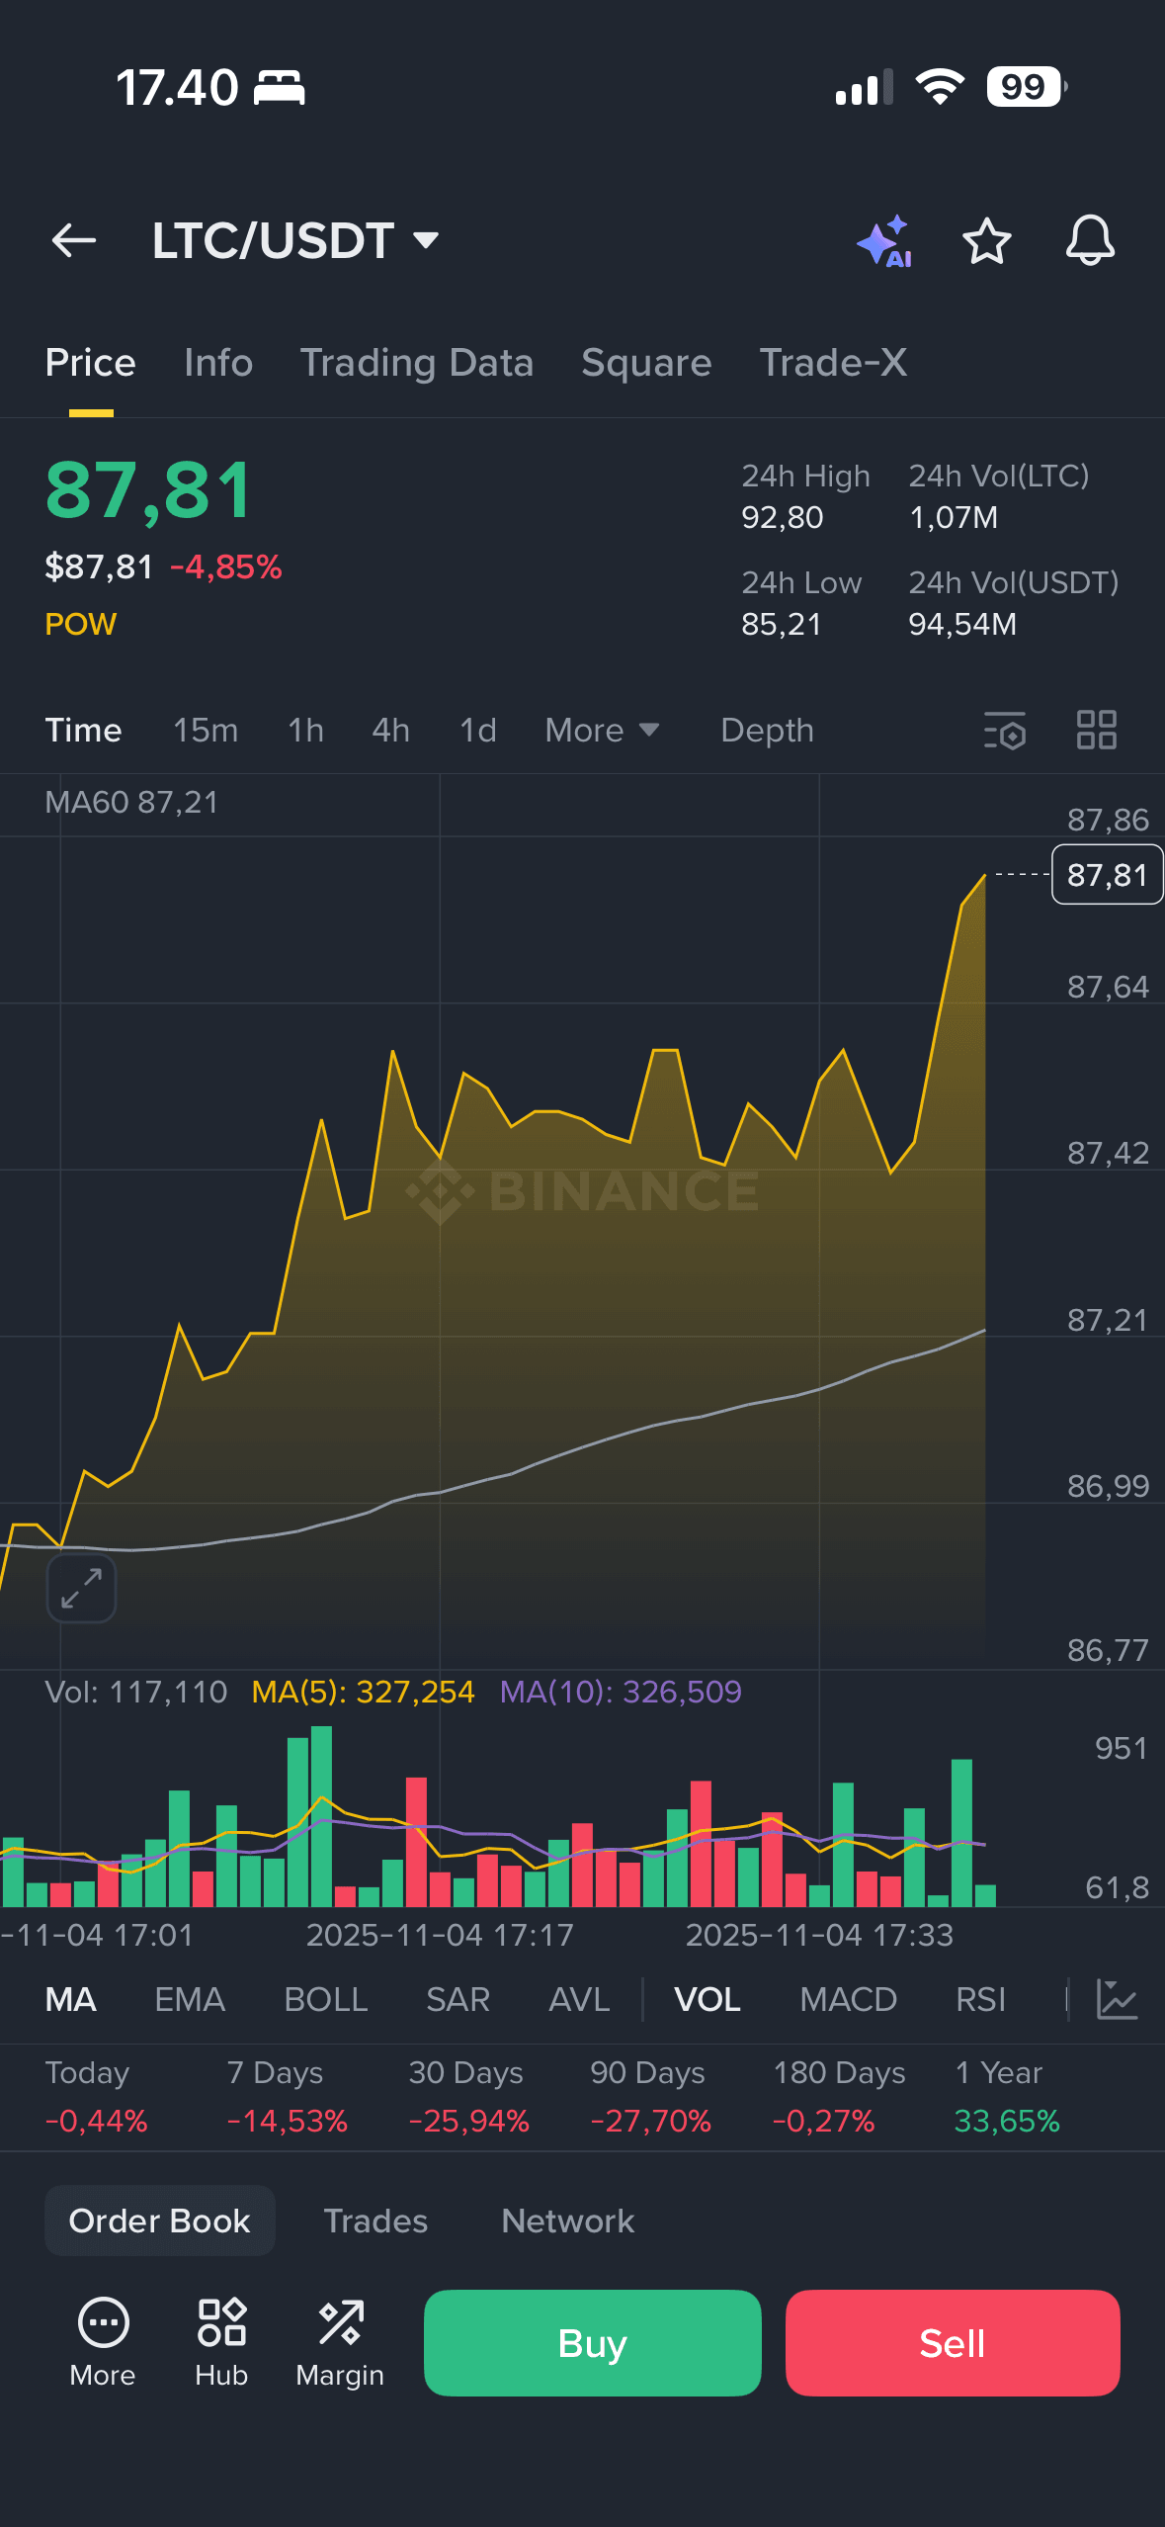Tap the 90 Days -27,70% change
This screenshot has width=1165, height=2527.
[x=650, y=2096]
